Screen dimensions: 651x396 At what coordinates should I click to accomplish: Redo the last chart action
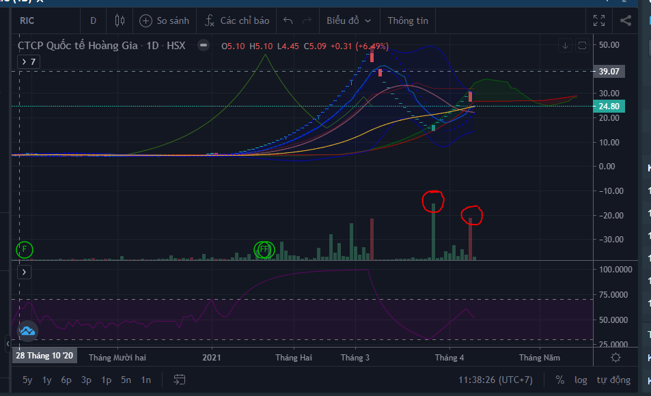click(307, 20)
